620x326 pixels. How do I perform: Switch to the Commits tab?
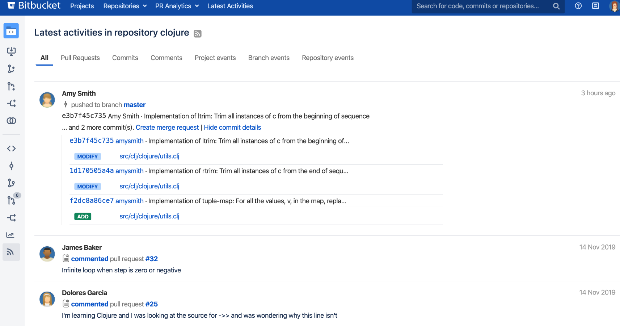pyautogui.click(x=125, y=58)
